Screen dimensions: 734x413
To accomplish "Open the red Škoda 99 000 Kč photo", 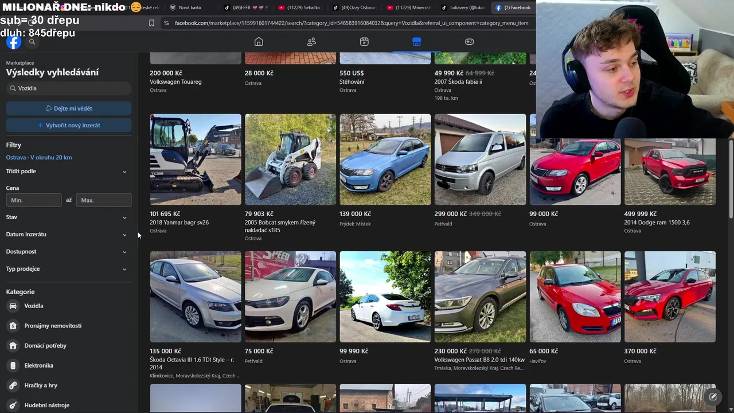I will point(575,172).
